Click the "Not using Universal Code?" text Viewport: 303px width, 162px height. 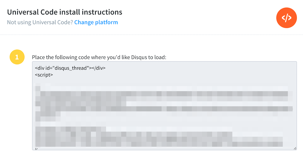pyautogui.click(x=40, y=22)
